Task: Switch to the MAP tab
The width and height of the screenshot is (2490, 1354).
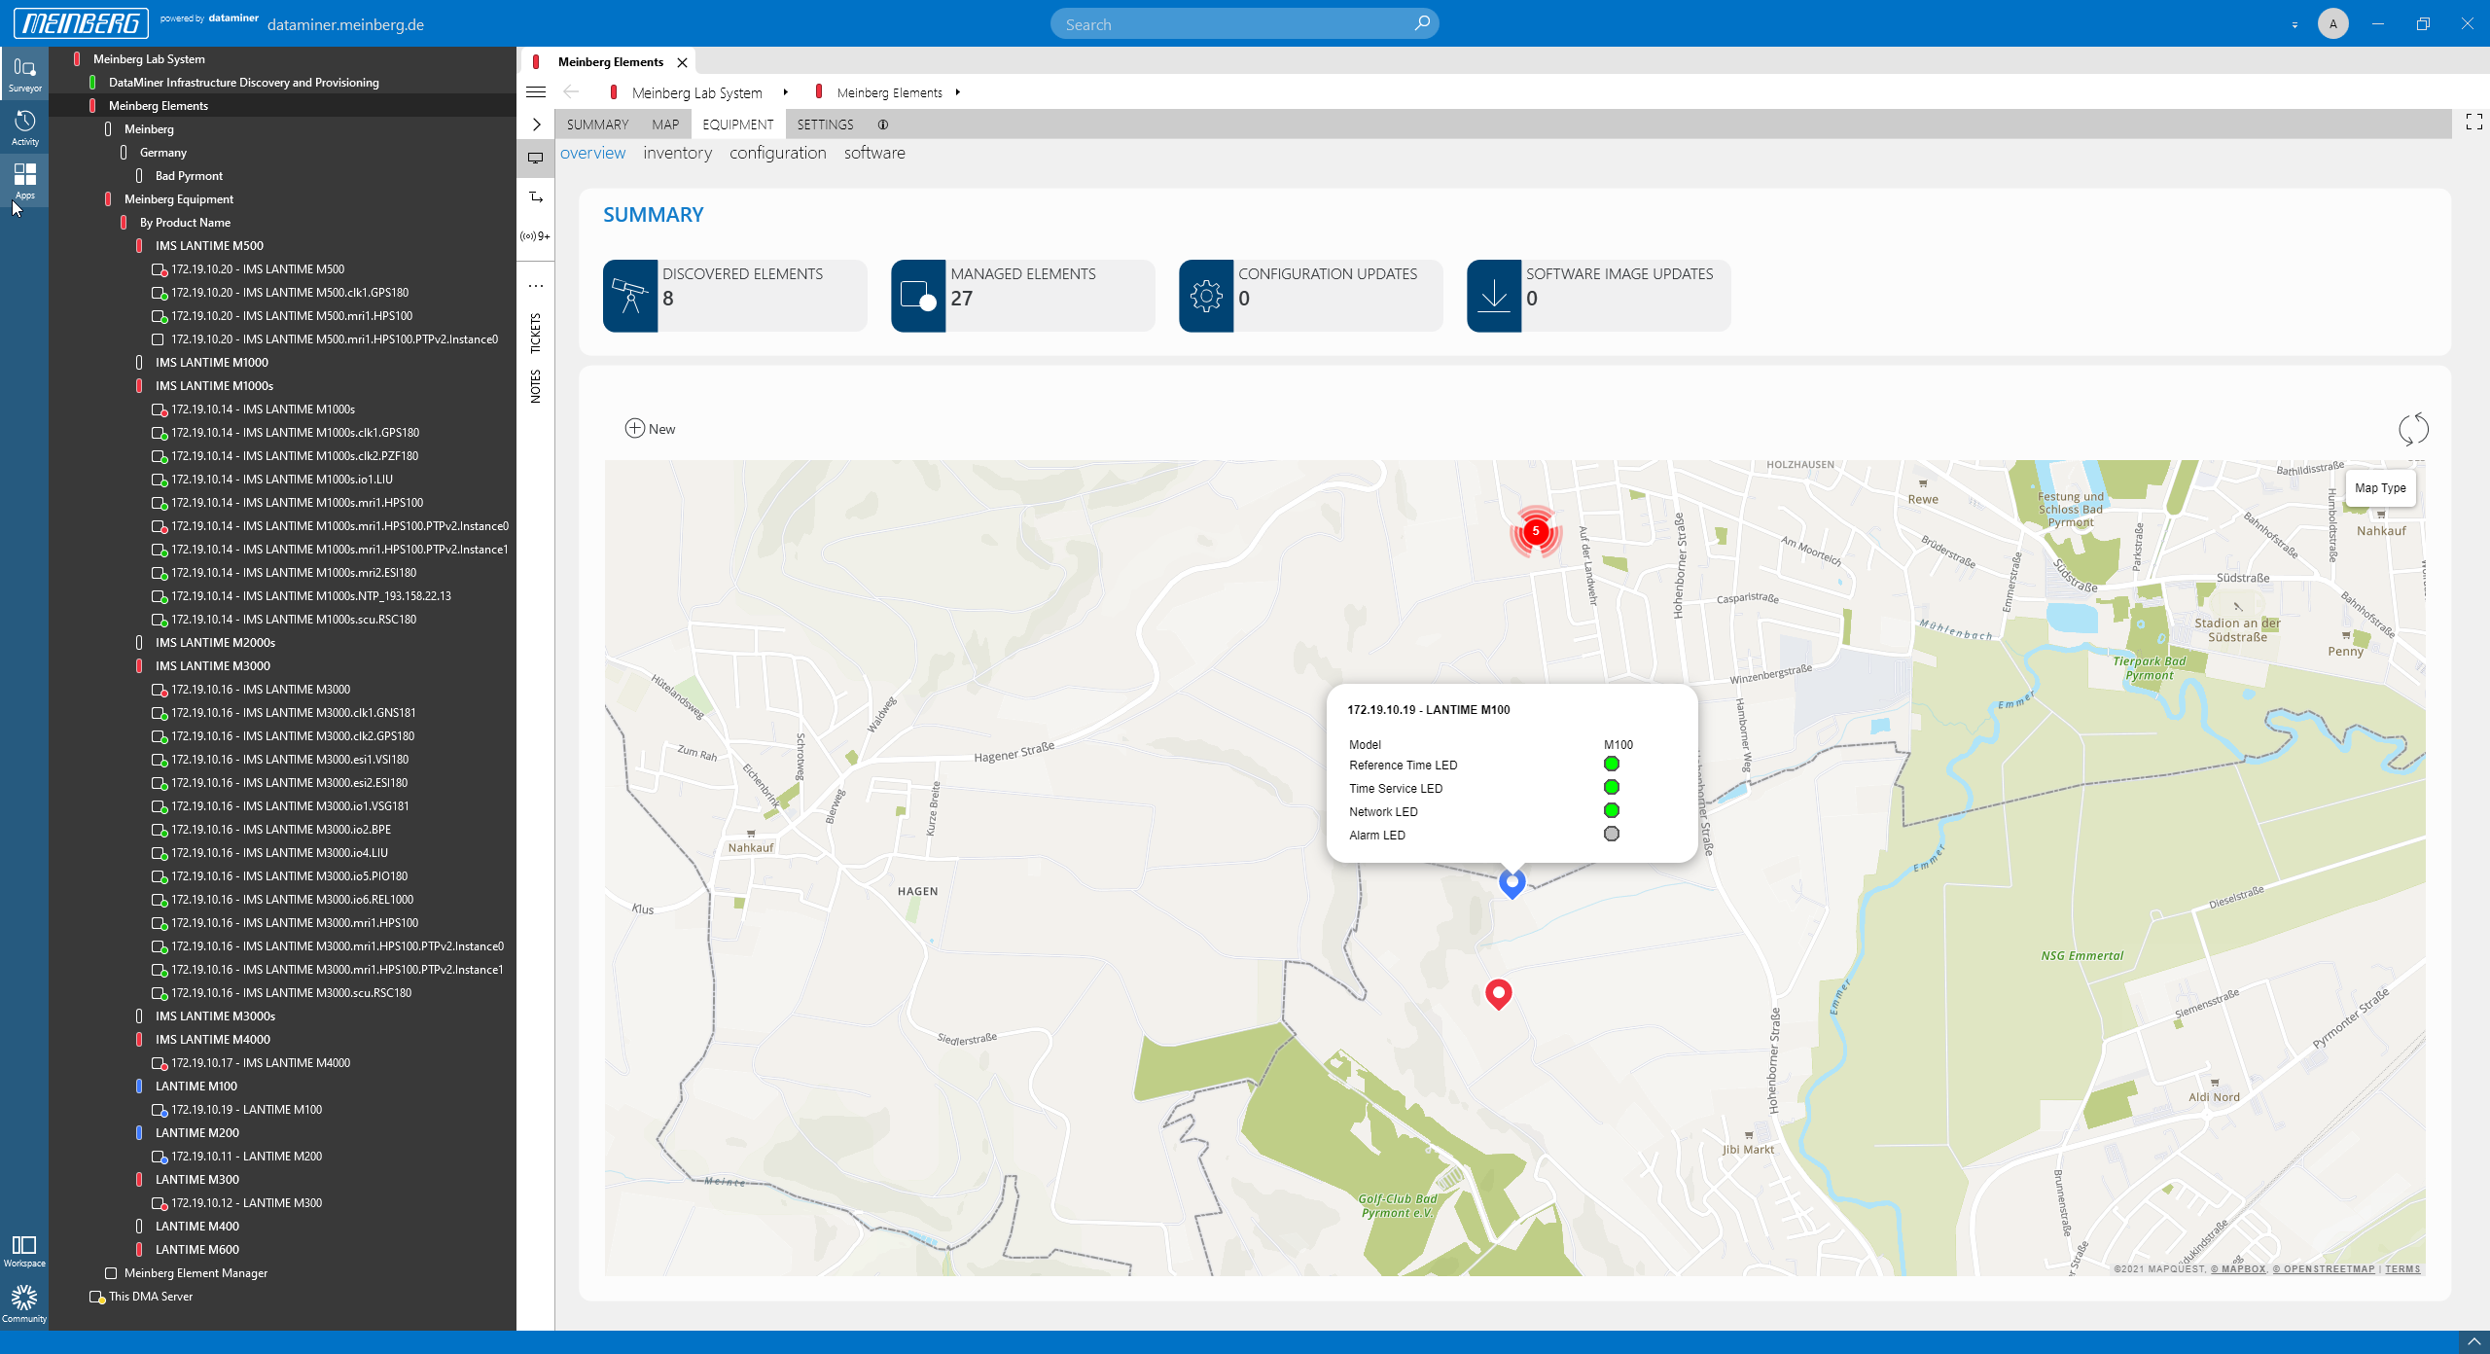Action: tap(665, 125)
